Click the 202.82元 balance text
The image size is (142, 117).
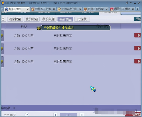(x=10, y=115)
